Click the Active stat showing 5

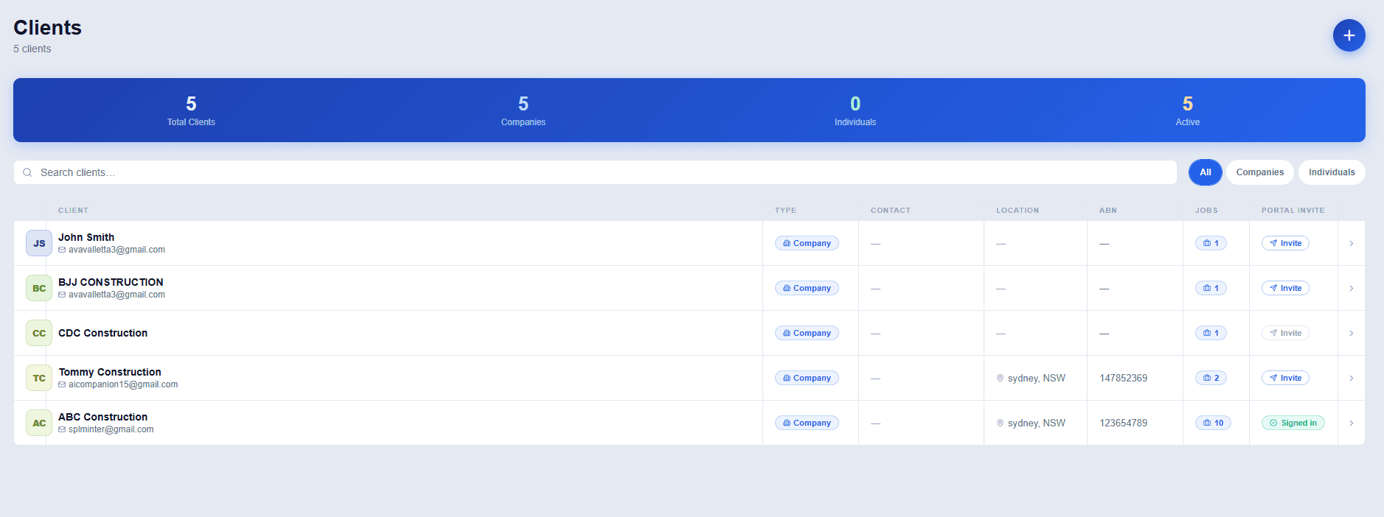tap(1187, 110)
